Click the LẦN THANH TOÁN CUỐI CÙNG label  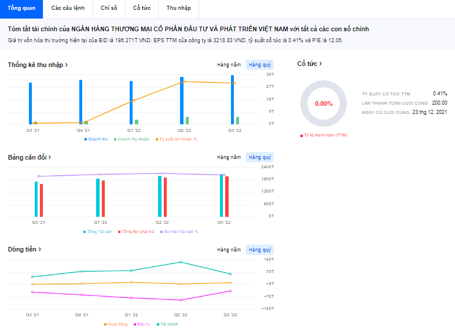pos(395,103)
